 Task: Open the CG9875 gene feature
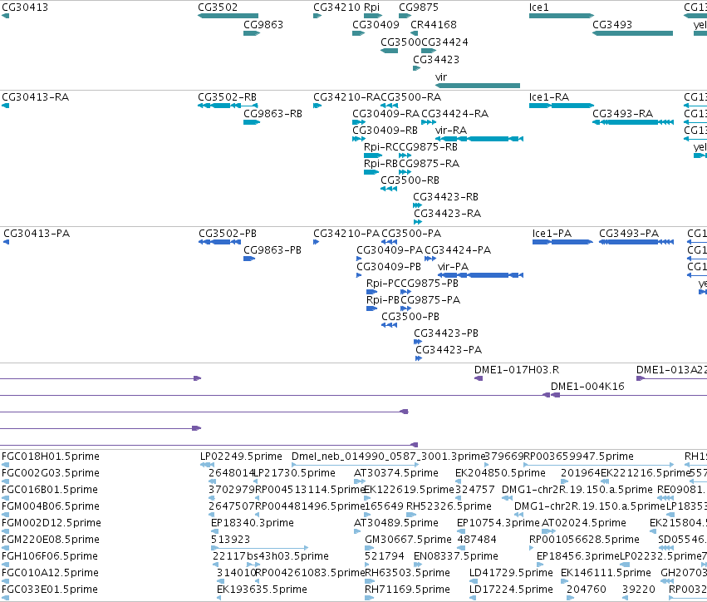pyautogui.click(x=405, y=16)
